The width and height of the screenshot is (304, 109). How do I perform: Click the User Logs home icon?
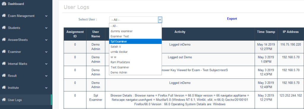(4, 100)
